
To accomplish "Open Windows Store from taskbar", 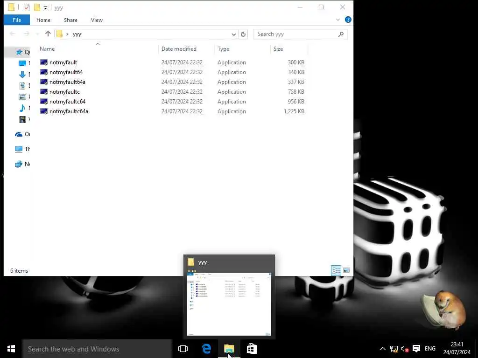I will pos(252,349).
